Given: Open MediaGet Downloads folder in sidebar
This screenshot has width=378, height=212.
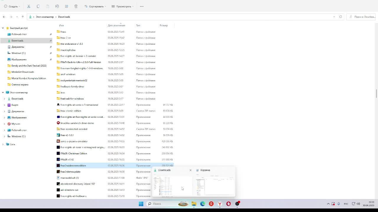Looking at the screenshot, I should click(23, 72).
